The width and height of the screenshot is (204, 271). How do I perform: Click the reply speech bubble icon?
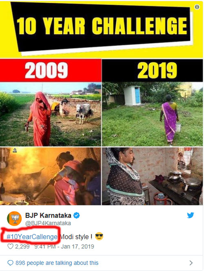(10, 263)
